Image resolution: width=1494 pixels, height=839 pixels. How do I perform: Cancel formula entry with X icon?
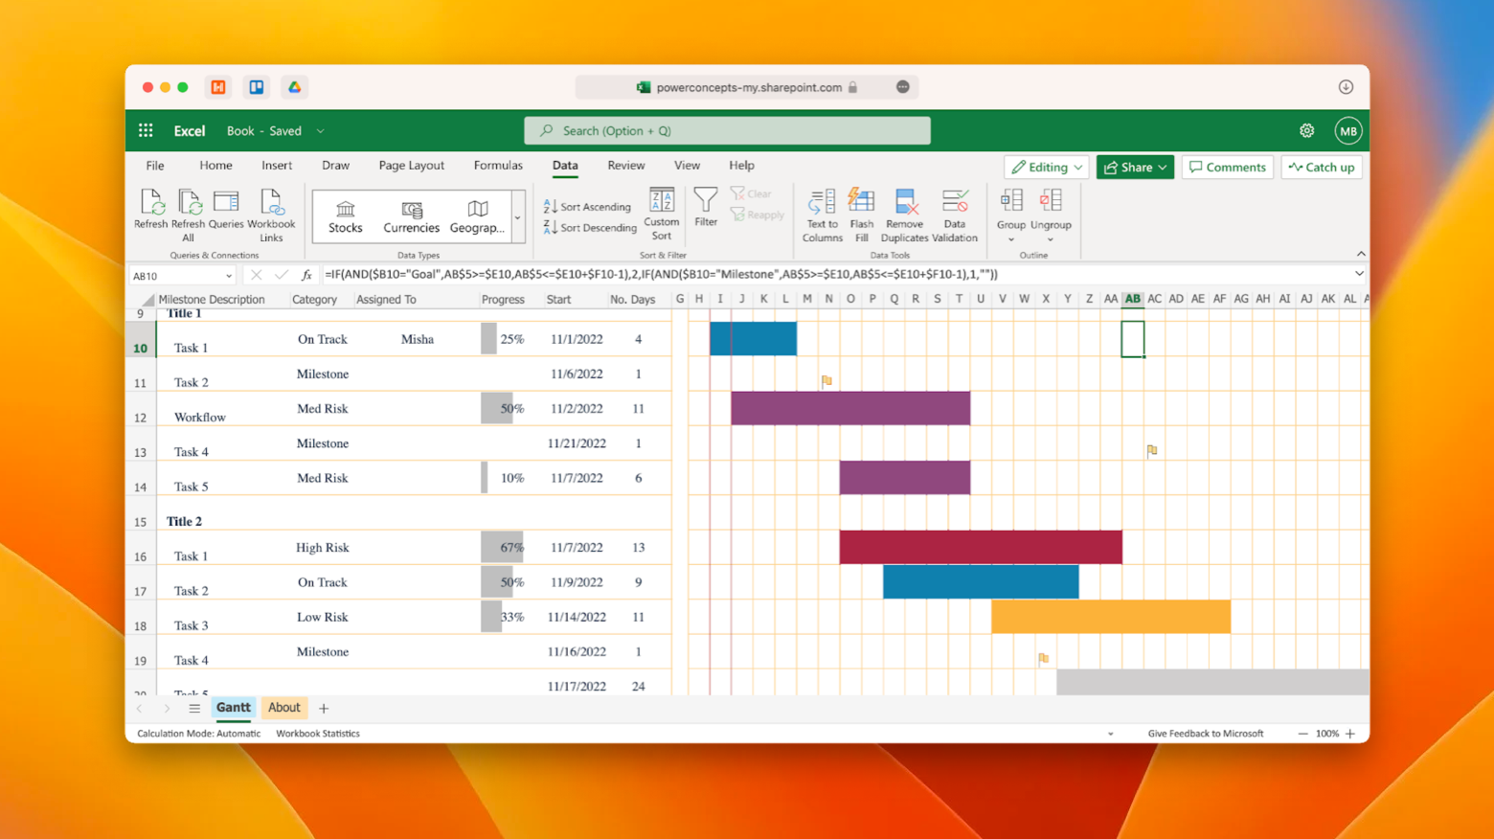pos(256,275)
